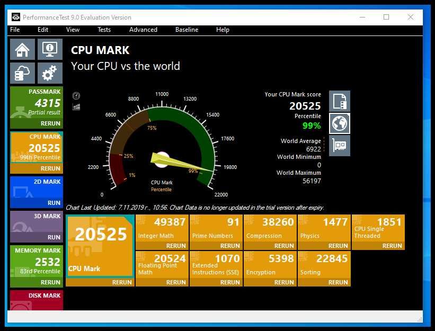
Task: Click the Integer Math 49387 result tile
Action: tap(162, 228)
